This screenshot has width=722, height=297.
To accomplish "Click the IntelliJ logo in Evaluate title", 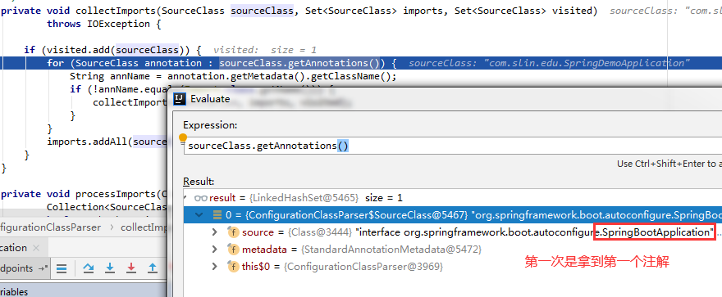I will pyautogui.click(x=181, y=99).
